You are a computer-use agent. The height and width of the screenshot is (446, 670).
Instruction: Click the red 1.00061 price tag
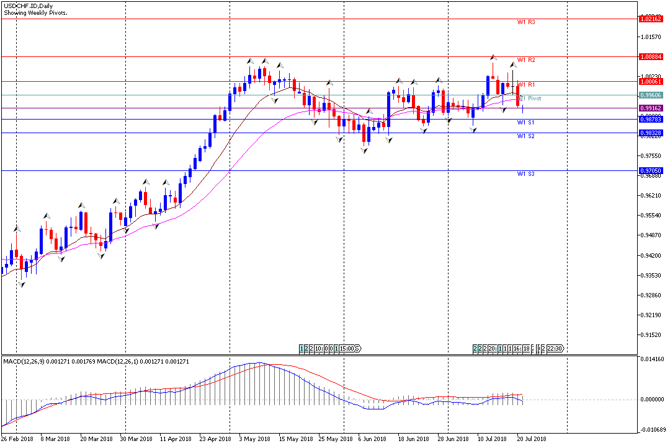pyautogui.click(x=651, y=82)
